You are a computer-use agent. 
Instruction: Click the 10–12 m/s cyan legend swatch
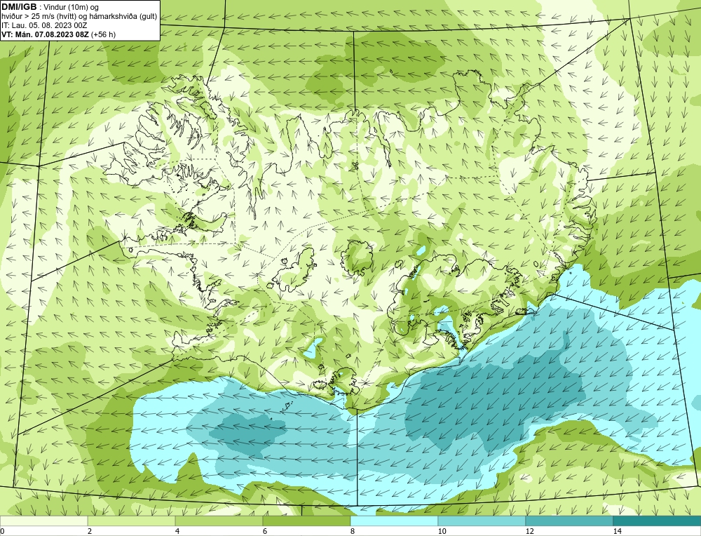(x=482, y=521)
